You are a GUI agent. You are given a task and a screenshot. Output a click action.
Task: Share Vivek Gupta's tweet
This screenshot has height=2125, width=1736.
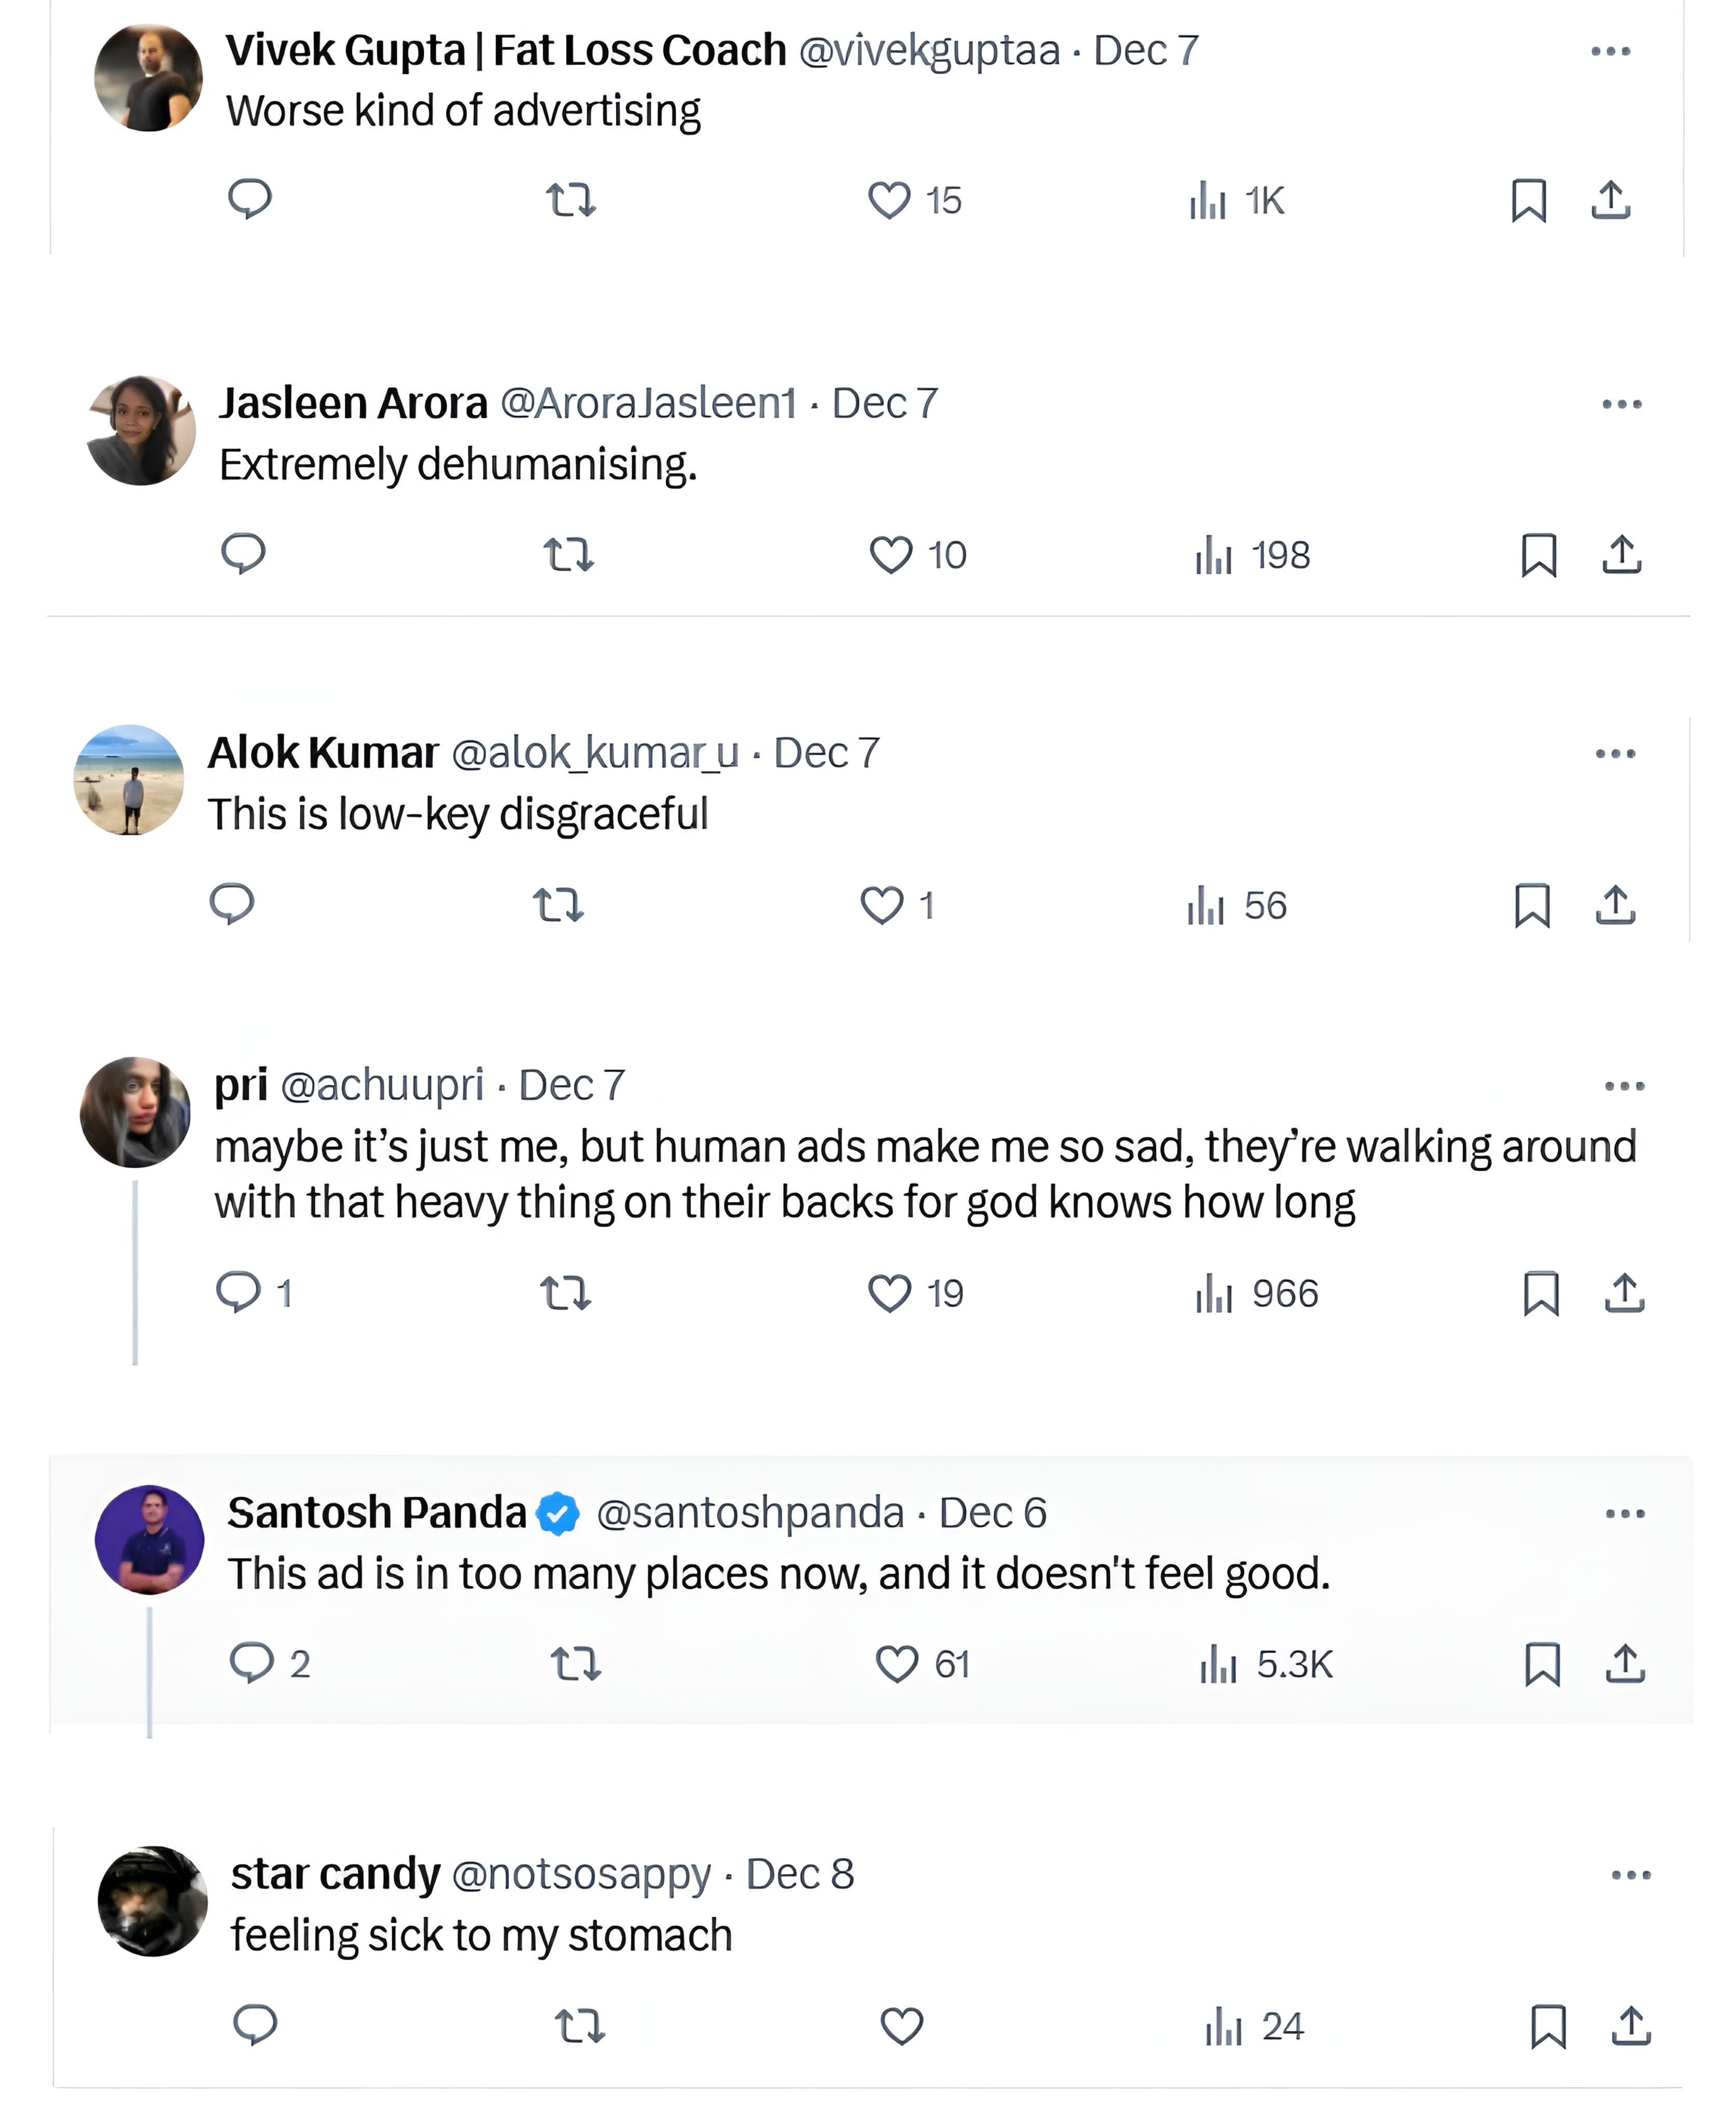pyautogui.click(x=1611, y=200)
